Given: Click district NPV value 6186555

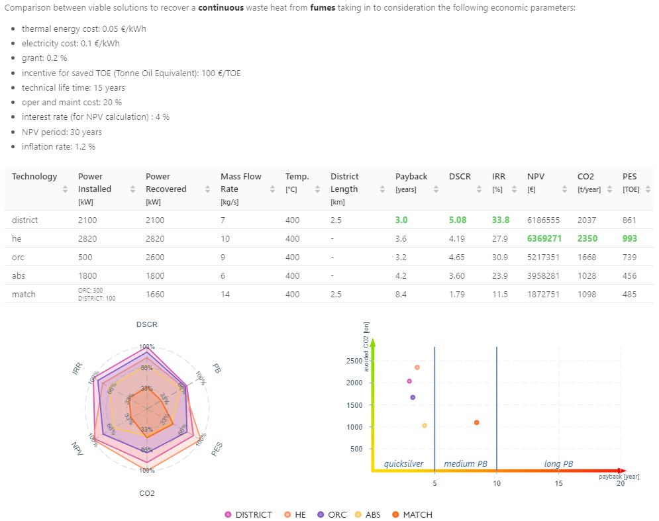Looking at the screenshot, I should coord(543,220).
